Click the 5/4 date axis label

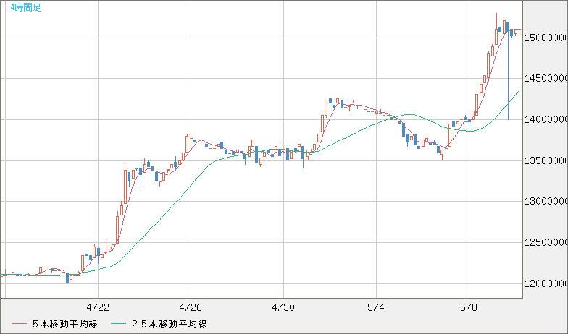tap(376, 308)
